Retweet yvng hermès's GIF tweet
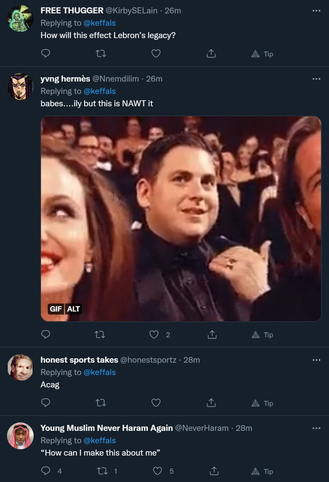 pyautogui.click(x=100, y=335)
